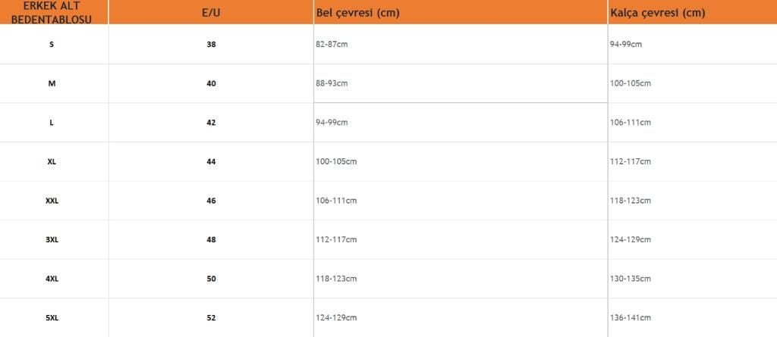Screen dimensions: 777x337
Task: Select the 82-87cm waist cell
Action: pyautogui.click(x=332, y=45)
